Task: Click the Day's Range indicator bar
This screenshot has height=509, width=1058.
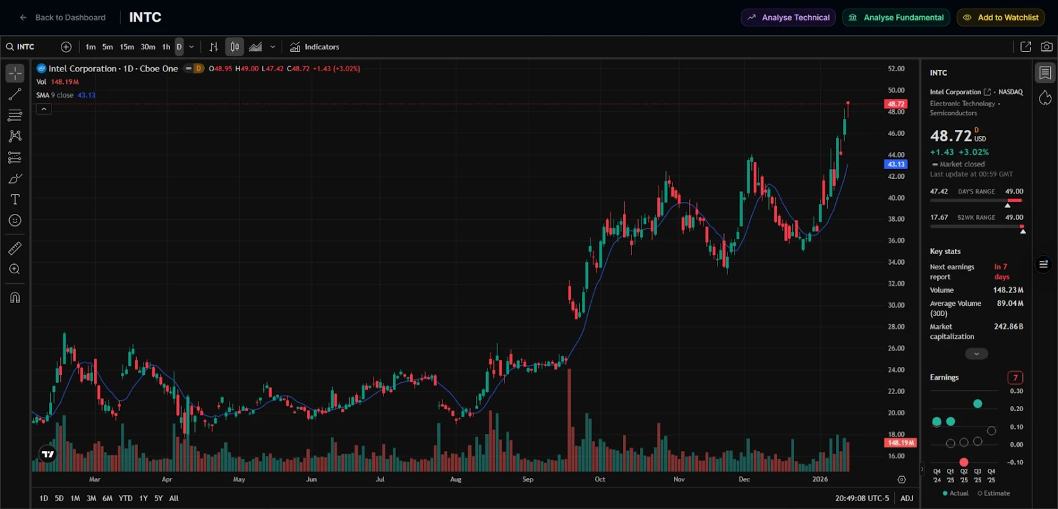Action: click(x=976, y=200)
